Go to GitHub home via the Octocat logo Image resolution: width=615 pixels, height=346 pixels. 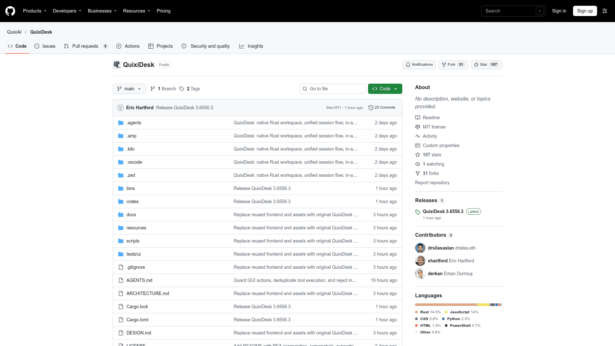click(x=10, y=11)
